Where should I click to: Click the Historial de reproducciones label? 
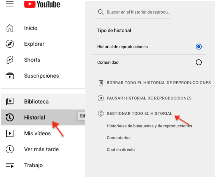tap(122, 47)
